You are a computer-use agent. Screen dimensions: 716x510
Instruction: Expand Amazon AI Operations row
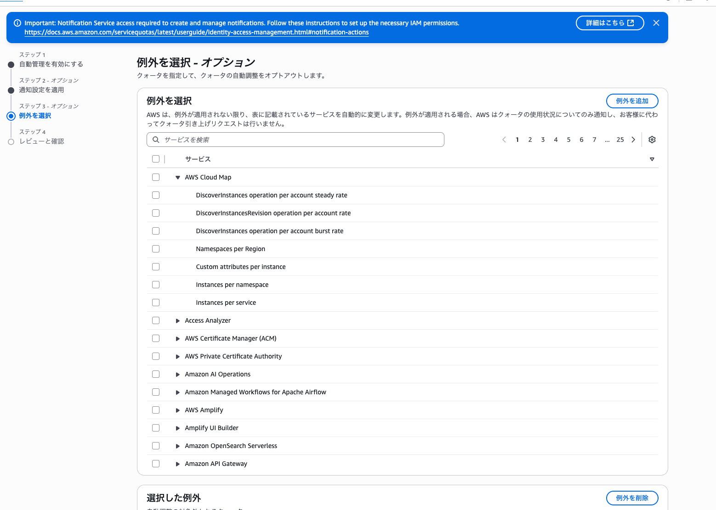click(177, 375)
